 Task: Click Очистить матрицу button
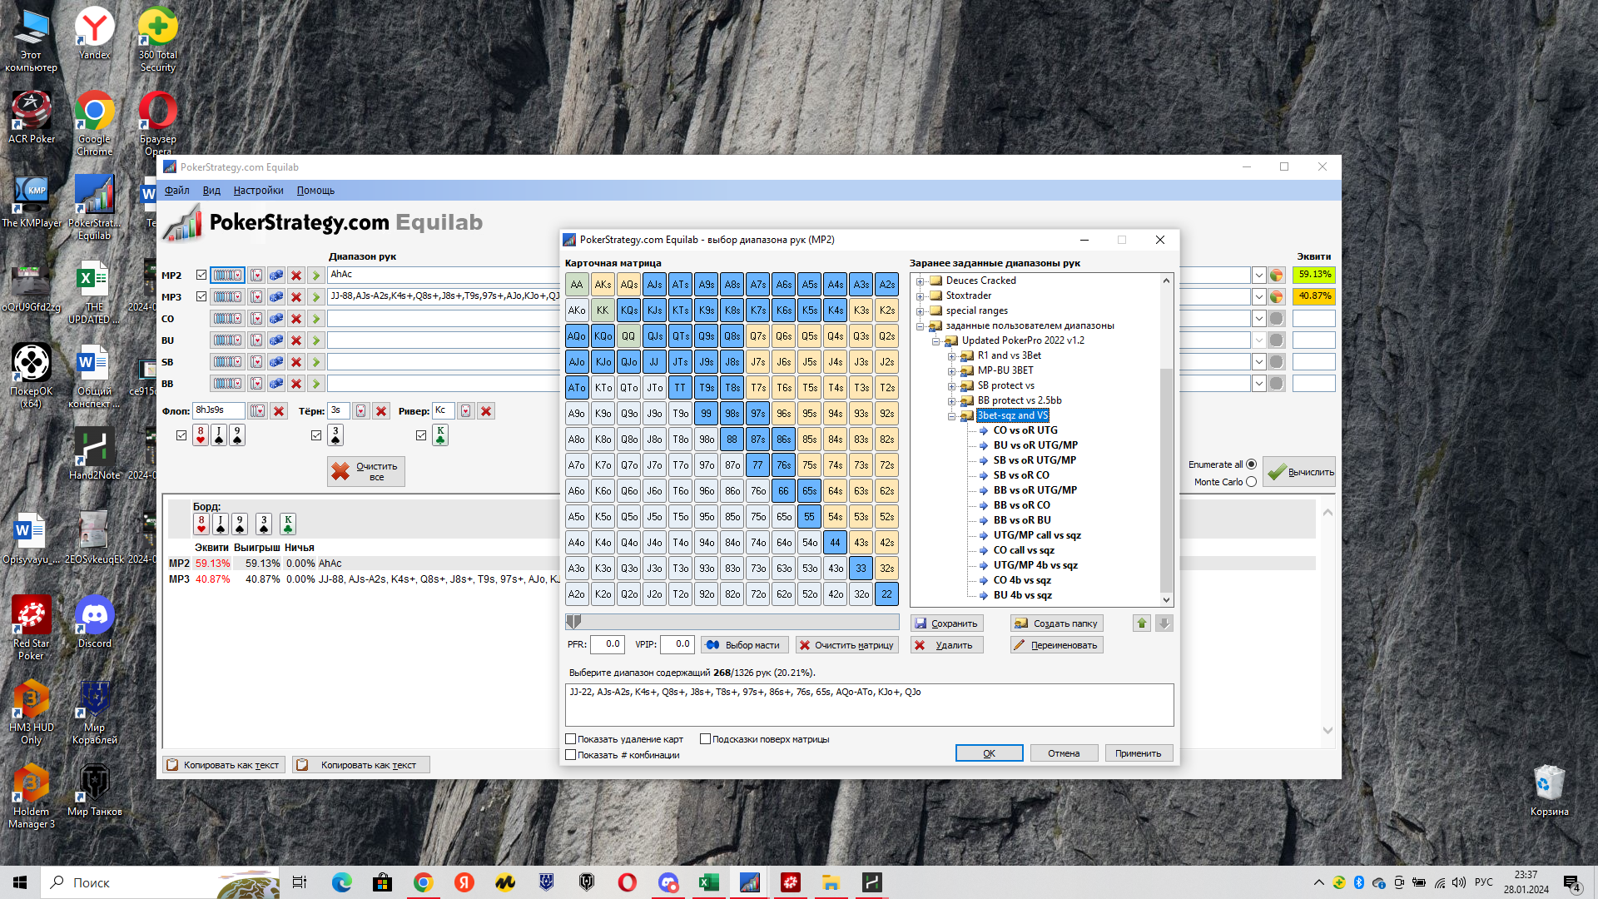click(x=847, y=645)
